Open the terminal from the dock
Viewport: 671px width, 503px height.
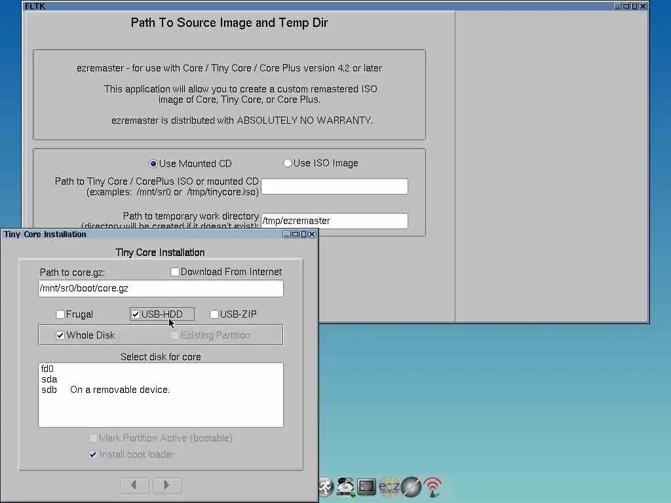click(366, 487)
